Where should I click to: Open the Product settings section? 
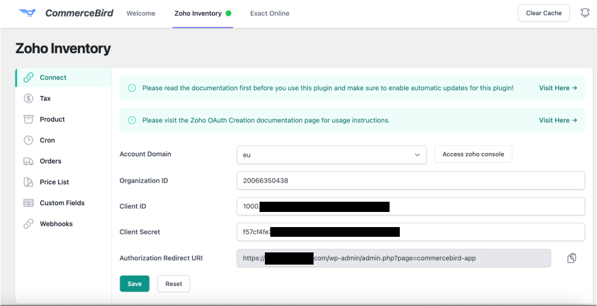pos(63,119)
